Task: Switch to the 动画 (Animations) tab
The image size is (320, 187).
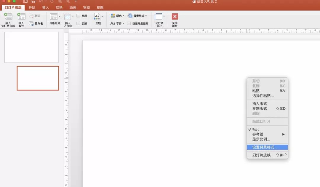Action: click(73, 7)
